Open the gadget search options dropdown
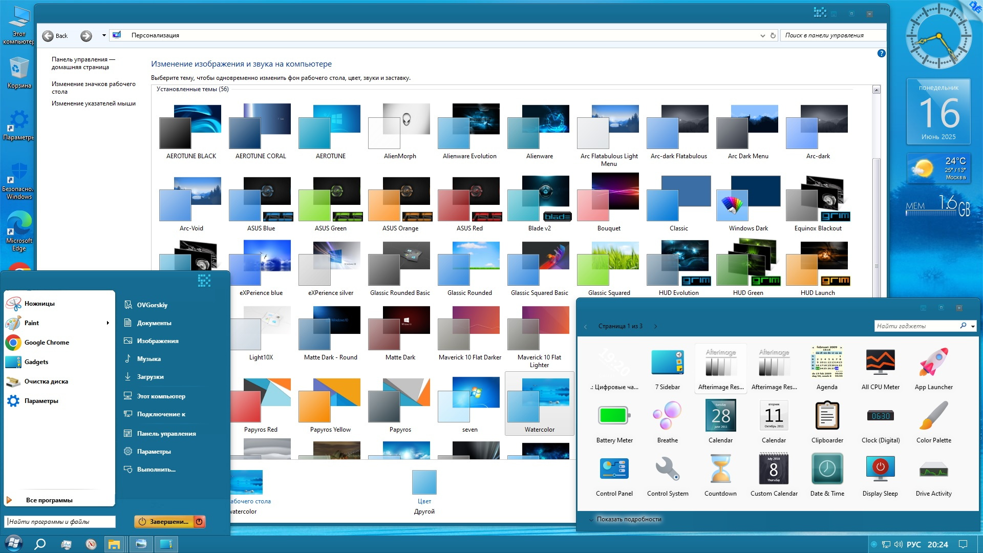 tap(973, 326)
